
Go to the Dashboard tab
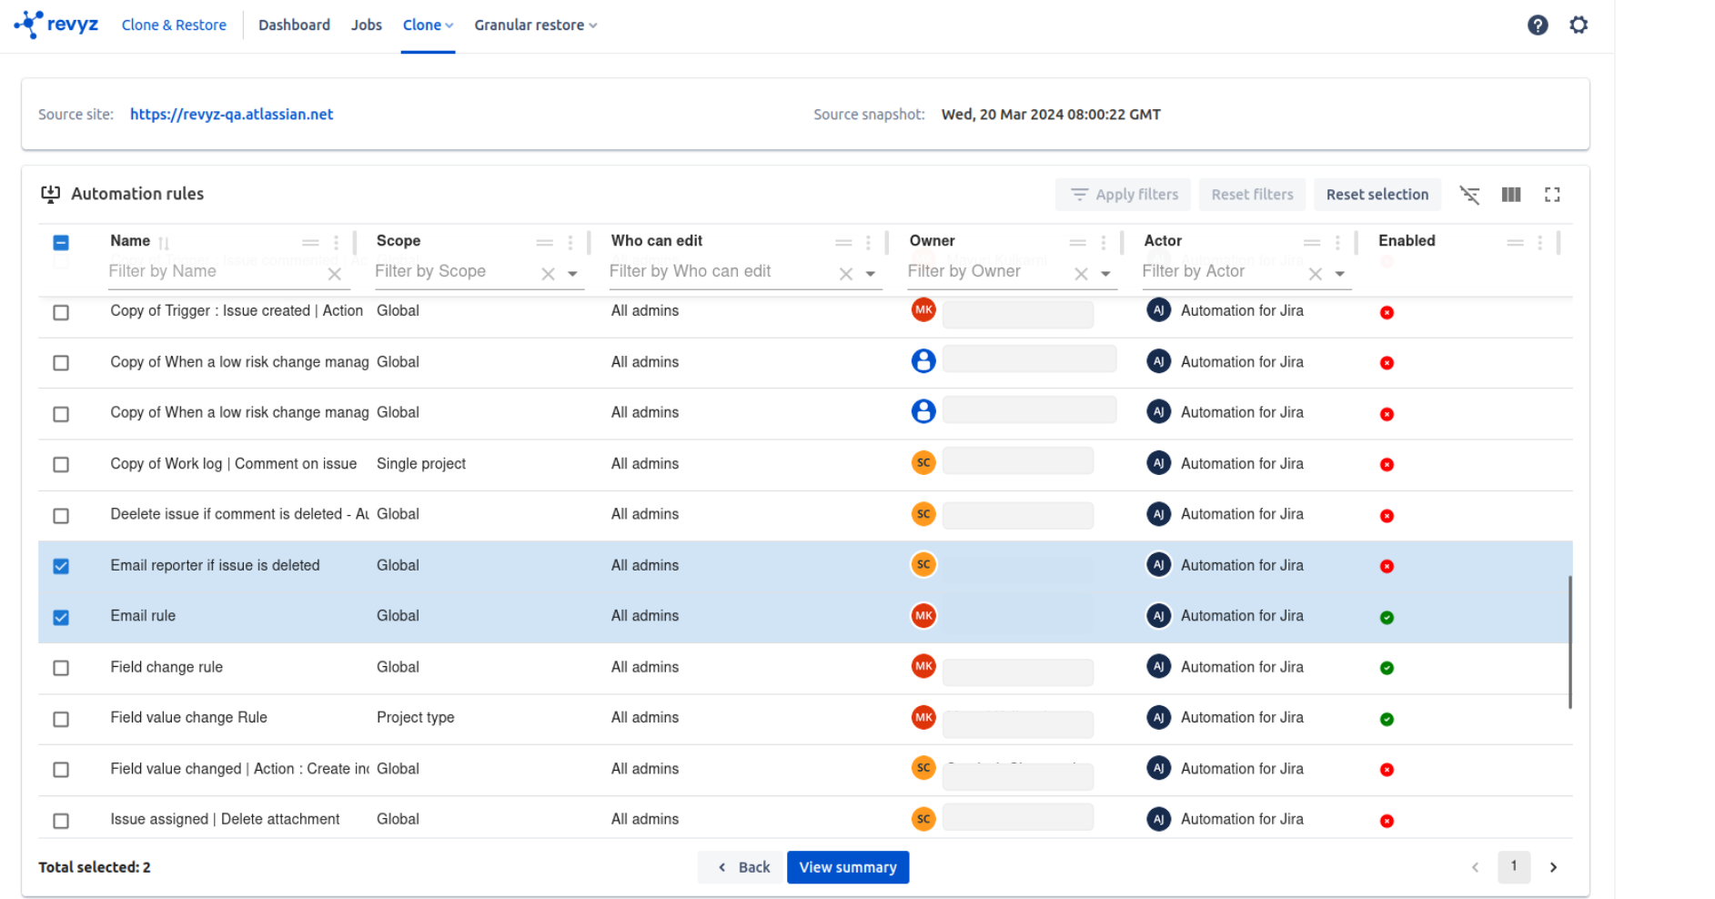coord(294,25)
